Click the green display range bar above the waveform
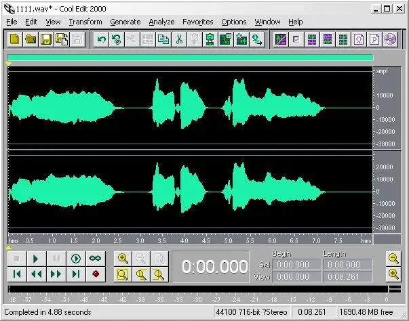This screenshot has height=321, width=409. pos(191,58)
